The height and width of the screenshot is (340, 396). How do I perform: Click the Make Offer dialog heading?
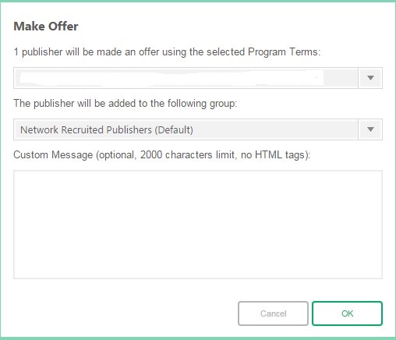pyautogui.click(x=46, y=27)
